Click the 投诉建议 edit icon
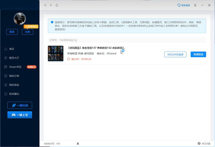 [6, 94]
